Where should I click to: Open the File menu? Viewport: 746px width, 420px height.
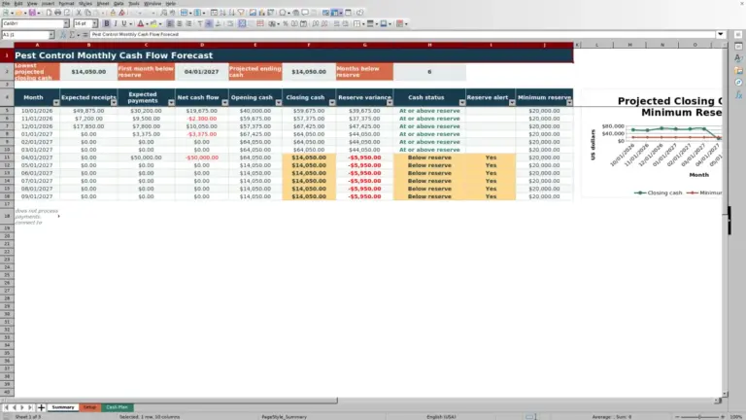pos(6,3)
